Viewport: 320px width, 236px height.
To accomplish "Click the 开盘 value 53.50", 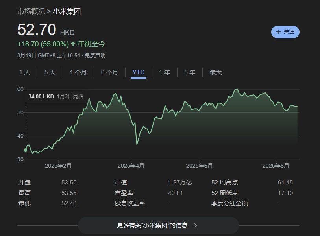I will [x=69, y=183].
